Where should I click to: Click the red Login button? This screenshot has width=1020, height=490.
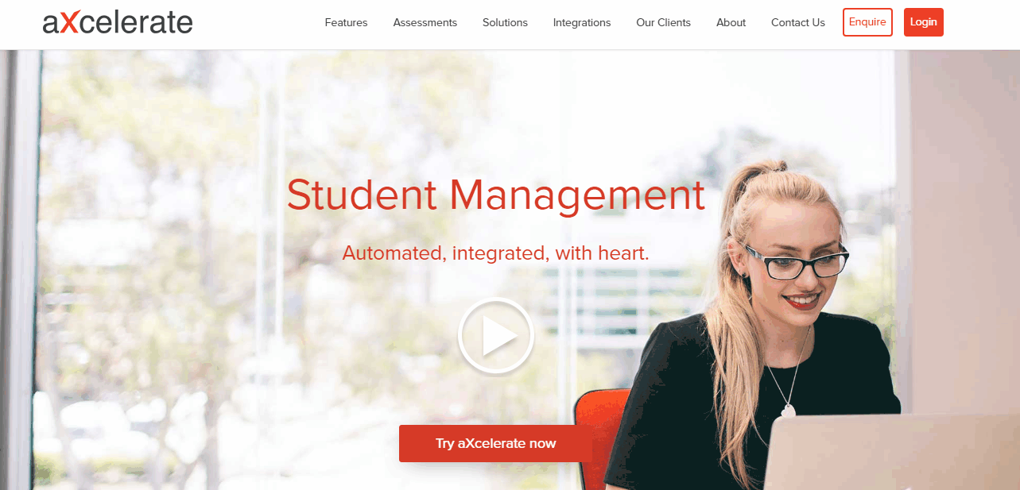pos(923,22)
